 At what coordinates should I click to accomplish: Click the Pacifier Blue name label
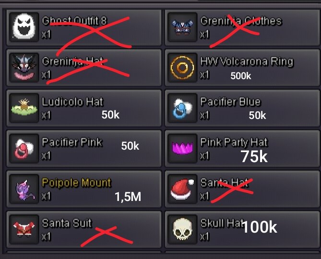point(230,102)
